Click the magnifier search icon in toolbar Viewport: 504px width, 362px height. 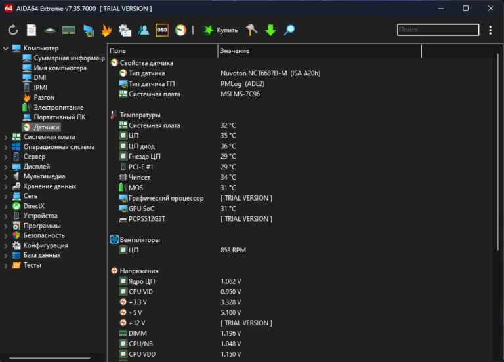[289, 30]
